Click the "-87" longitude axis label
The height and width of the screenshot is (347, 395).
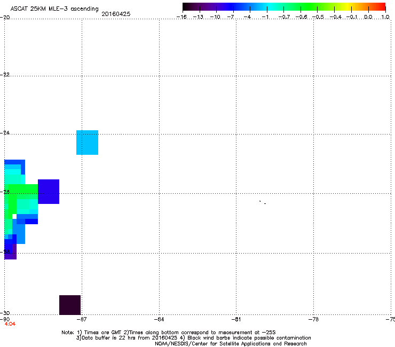82,320
